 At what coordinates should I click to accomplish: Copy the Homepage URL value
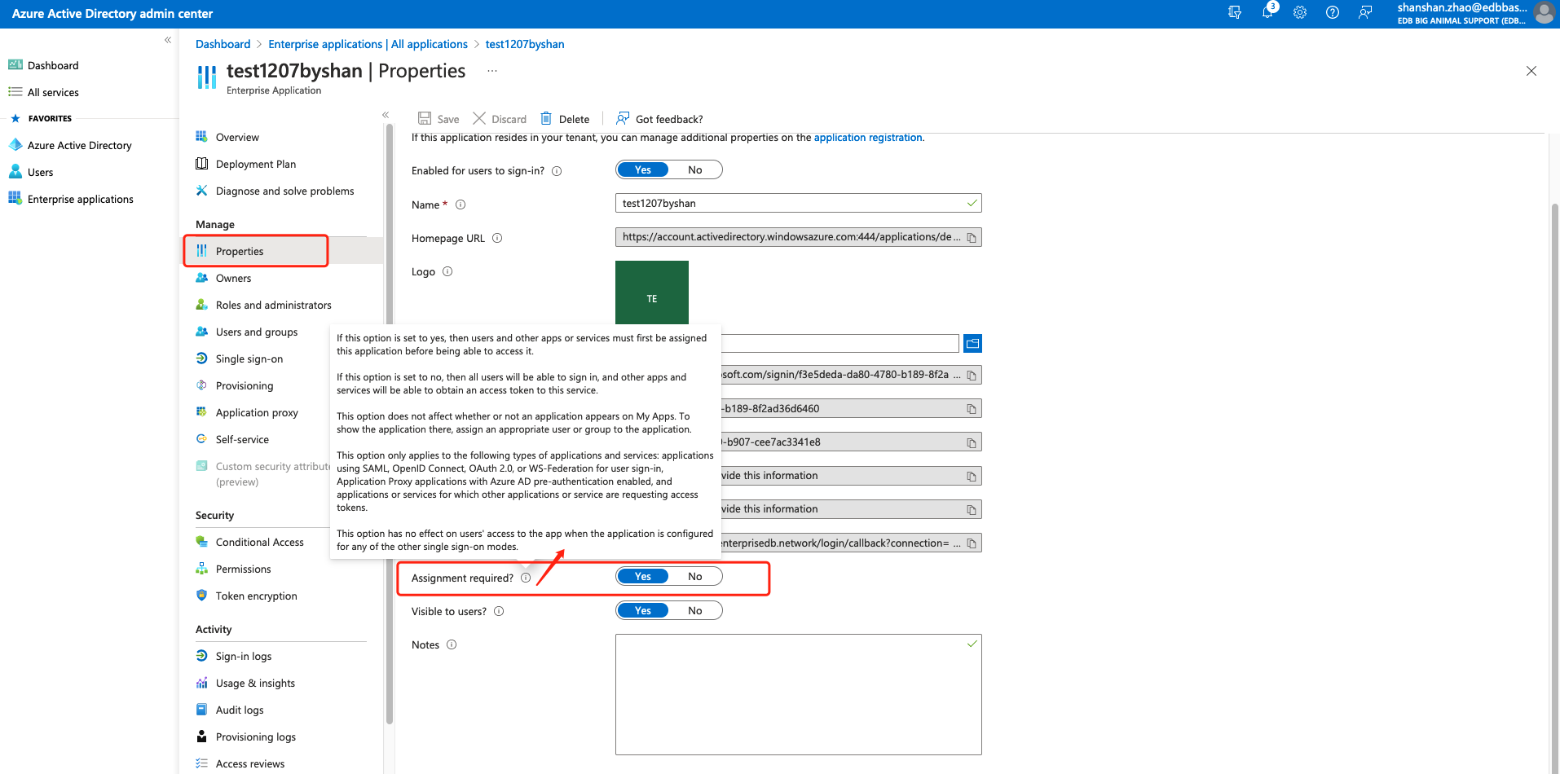click(x=972, y=238)
